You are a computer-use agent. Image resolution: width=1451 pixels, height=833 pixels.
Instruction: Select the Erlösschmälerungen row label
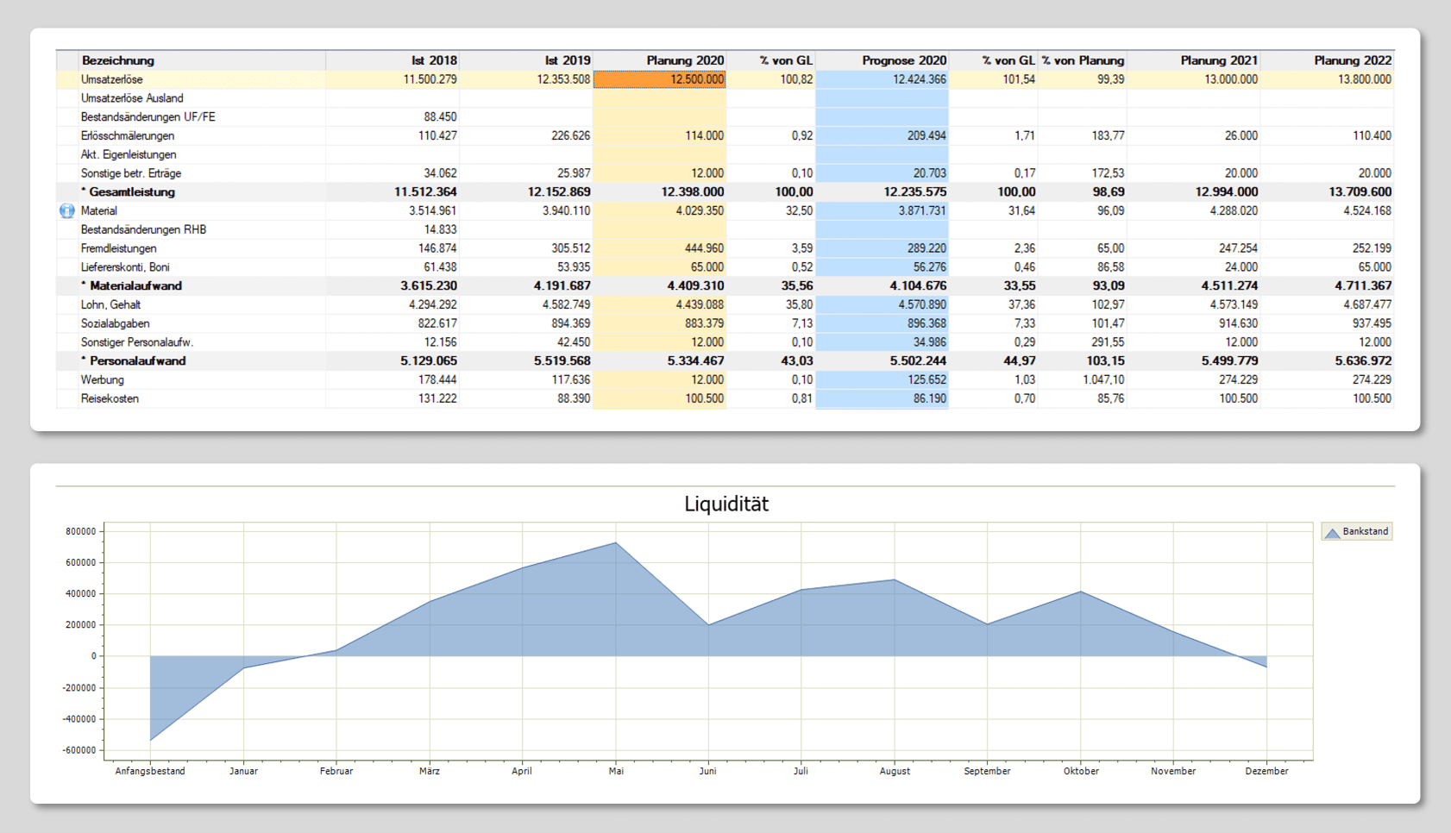[x=128, y=135]
